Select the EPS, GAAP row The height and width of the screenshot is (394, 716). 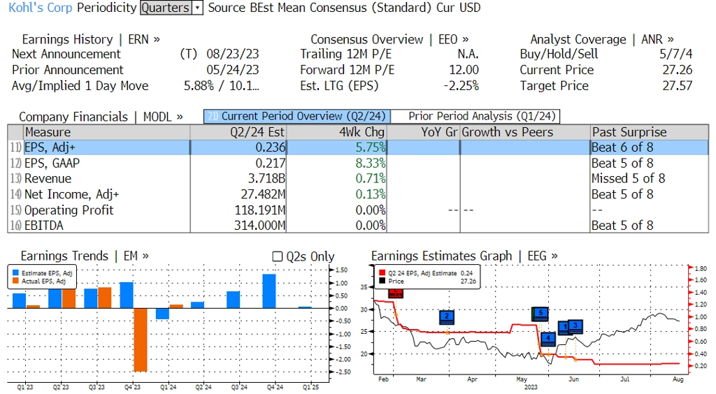pyautogui.click(x=358, y=163)
